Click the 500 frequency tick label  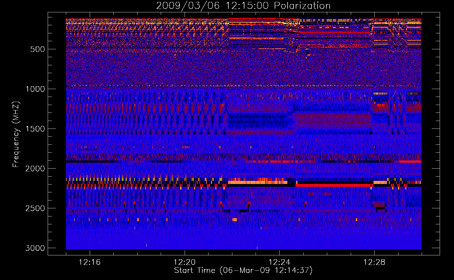coord(37,49)
